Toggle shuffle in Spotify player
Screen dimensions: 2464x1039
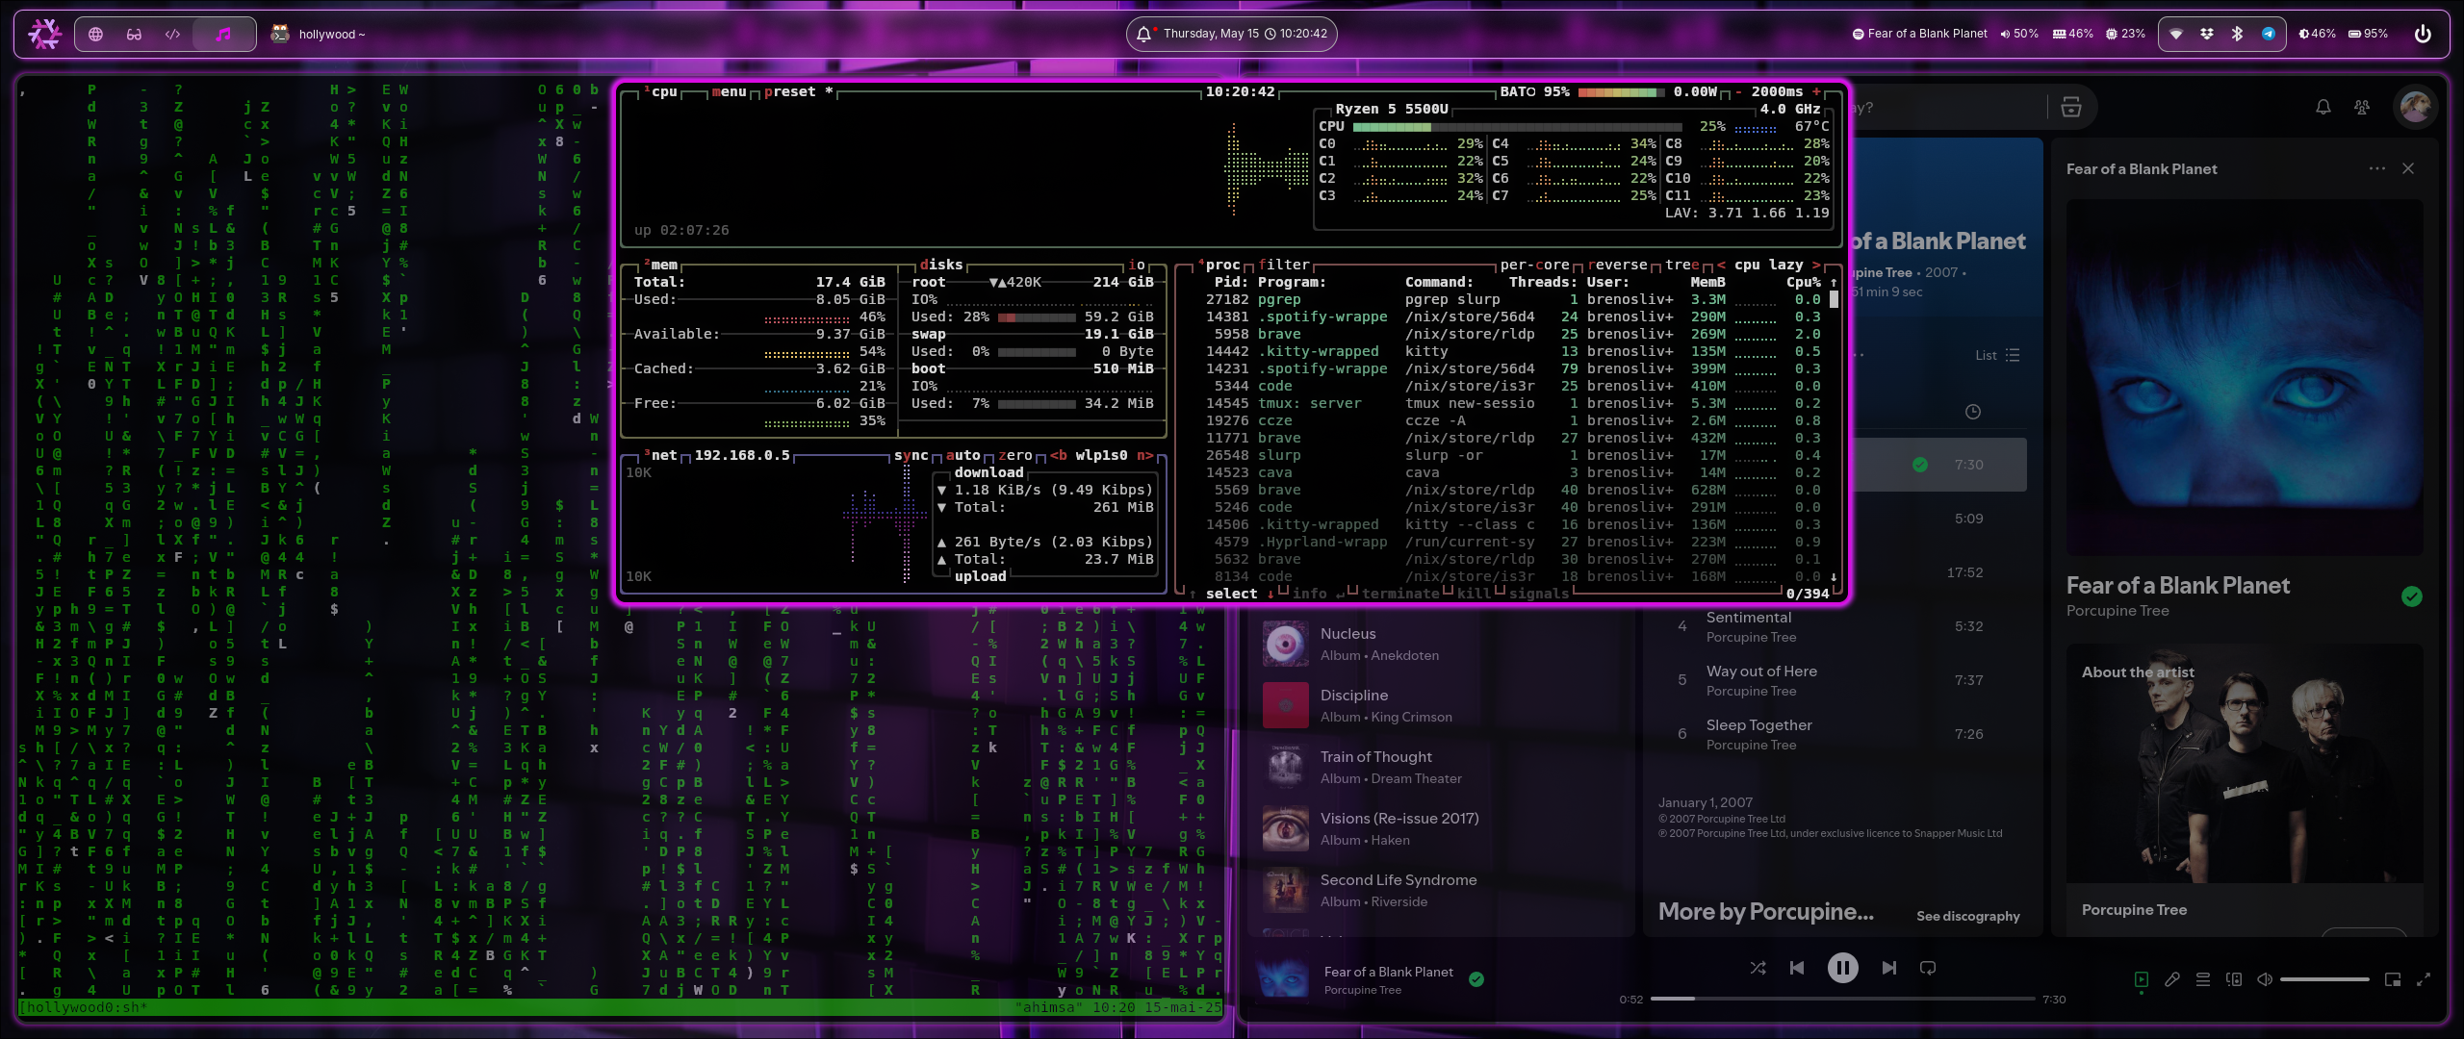tap(1758, 968)
